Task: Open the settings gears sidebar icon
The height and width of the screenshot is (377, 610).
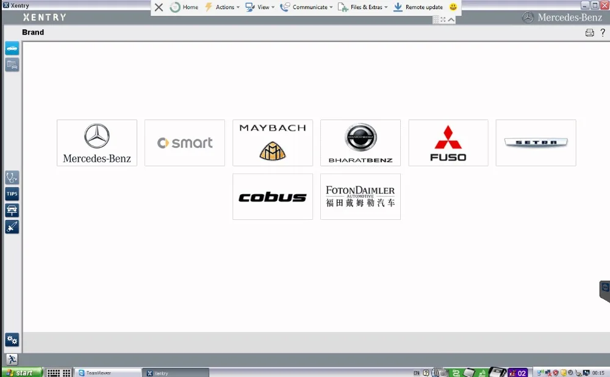Action: [12, 340]
